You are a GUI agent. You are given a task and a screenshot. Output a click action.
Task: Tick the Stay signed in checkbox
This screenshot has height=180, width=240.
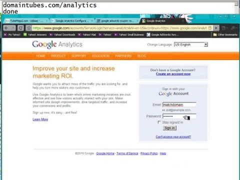tap(159, 122)
